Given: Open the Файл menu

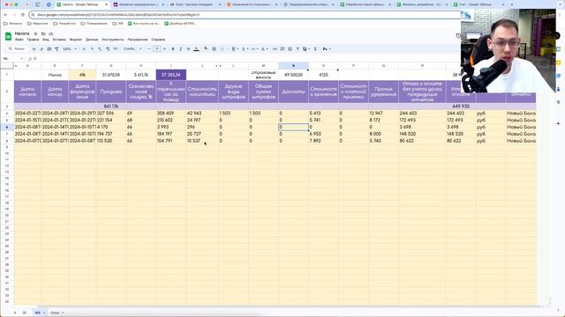Looking at the screenshot, I should [x=19, y=40].
